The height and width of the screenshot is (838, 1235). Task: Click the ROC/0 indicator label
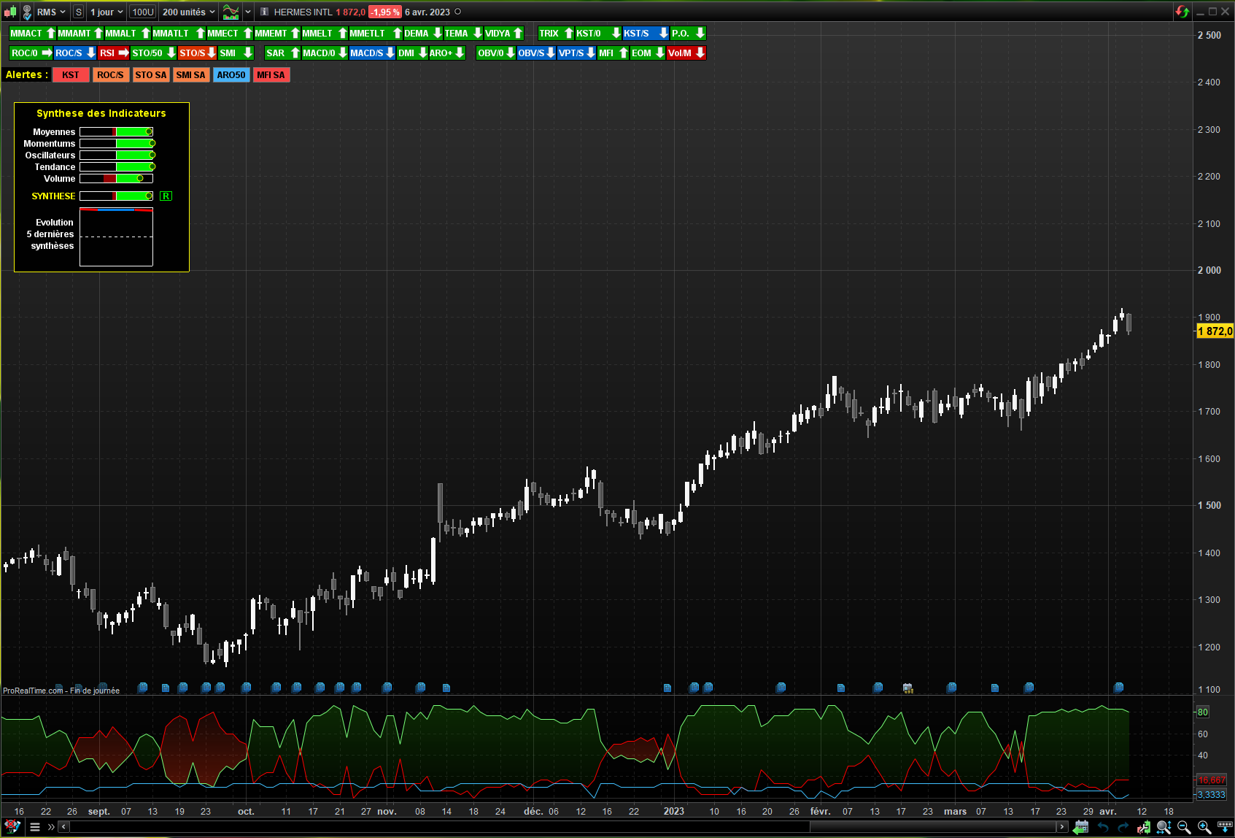pos(31,53)
